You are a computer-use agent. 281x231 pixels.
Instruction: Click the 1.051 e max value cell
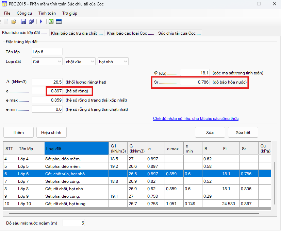tap(174, 203)
